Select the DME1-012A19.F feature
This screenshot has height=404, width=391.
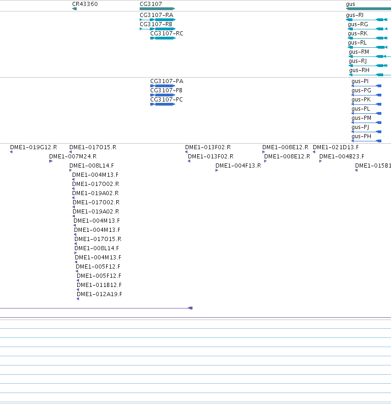(x=78, y=299)
